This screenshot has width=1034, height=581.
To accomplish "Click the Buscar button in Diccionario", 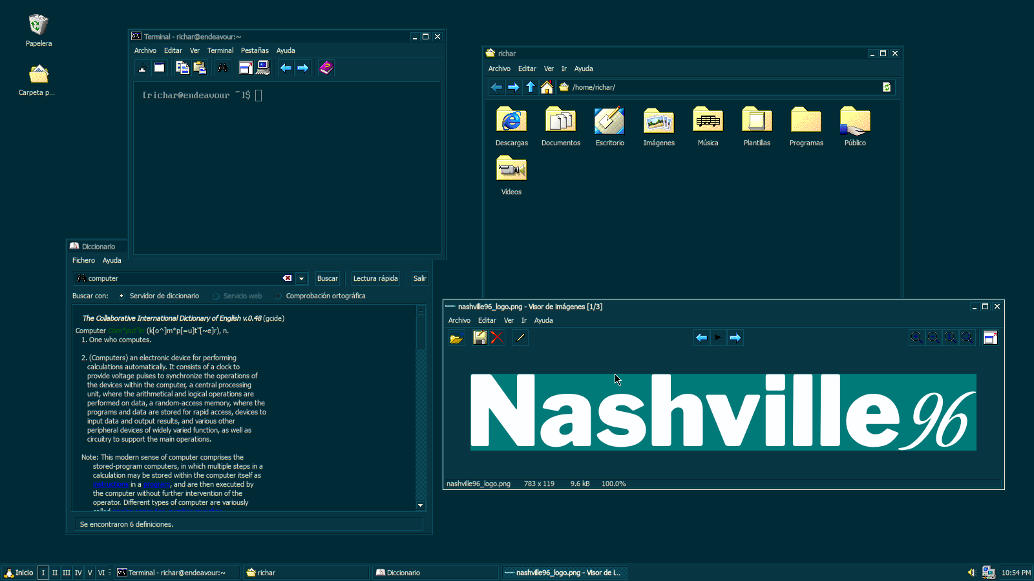I will [328, 278].
